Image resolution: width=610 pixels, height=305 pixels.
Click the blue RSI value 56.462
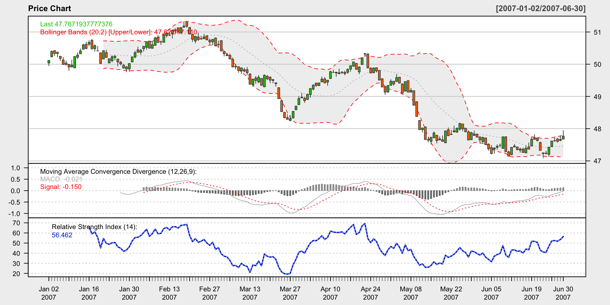coord(62,235)
